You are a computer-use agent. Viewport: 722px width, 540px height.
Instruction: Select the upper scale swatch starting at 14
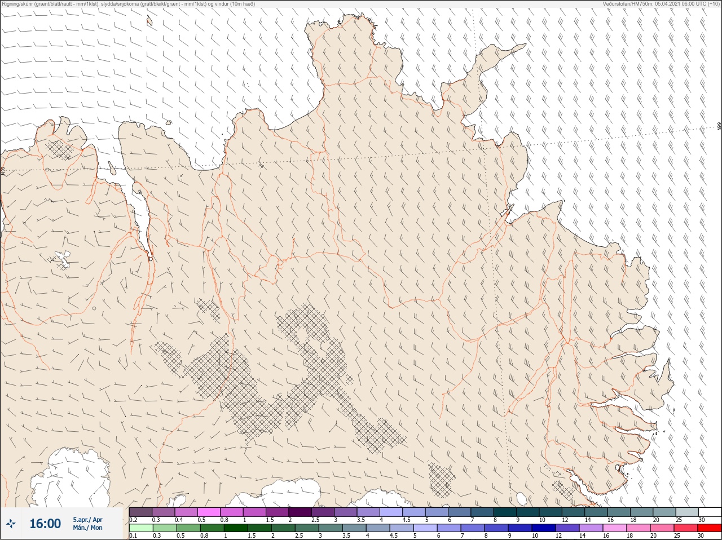[x=596, y=512]
